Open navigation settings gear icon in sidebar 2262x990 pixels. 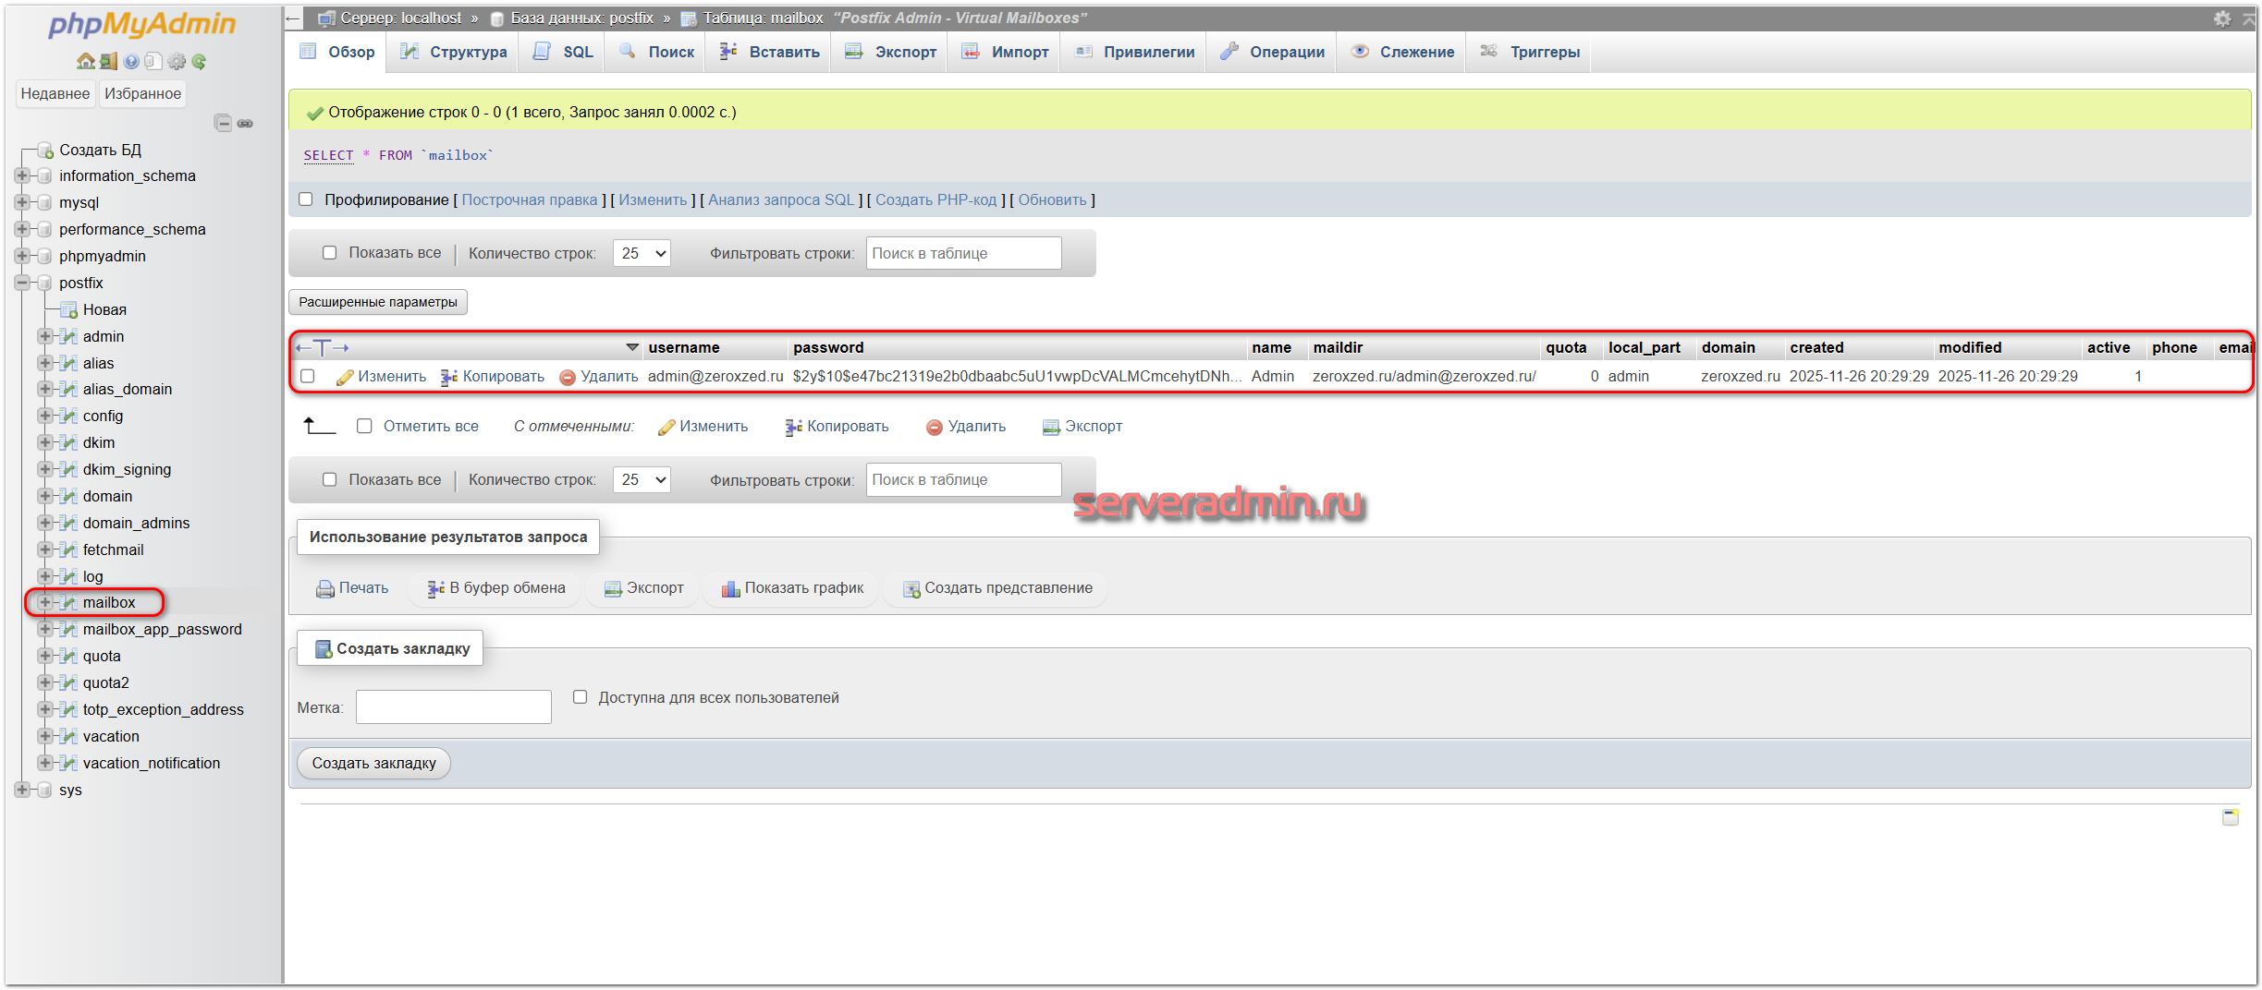tap(177, 62)
